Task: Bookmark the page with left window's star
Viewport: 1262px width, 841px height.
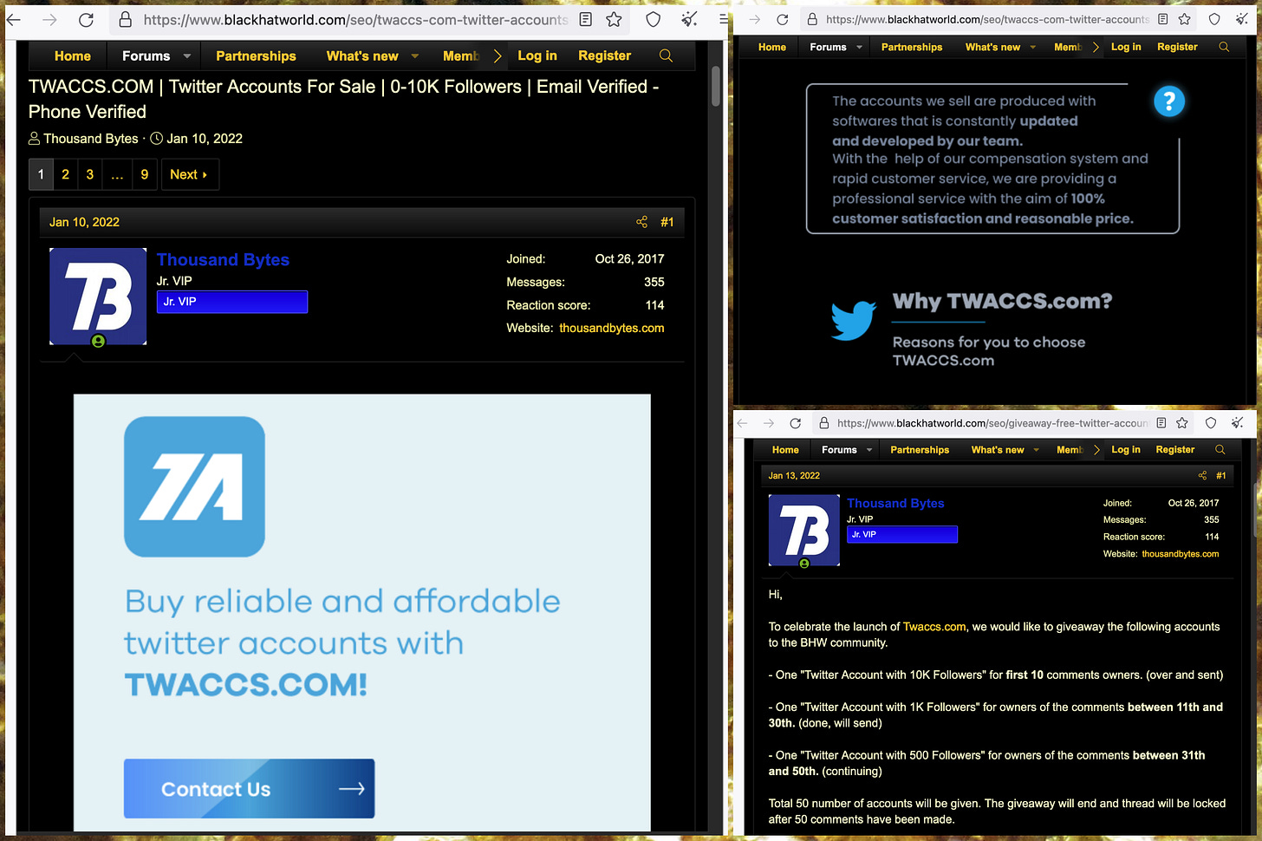Action: coord(615,20)
